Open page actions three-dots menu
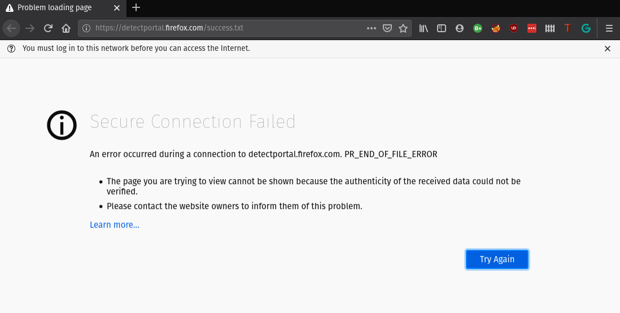The height and width of the screenshot is (313, 620). tap(371, 28)
